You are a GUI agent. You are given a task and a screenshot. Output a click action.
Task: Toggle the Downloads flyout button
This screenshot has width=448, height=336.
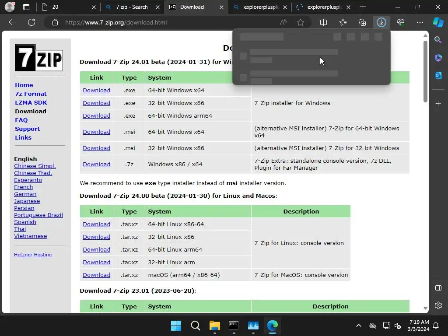coord(381,22)
